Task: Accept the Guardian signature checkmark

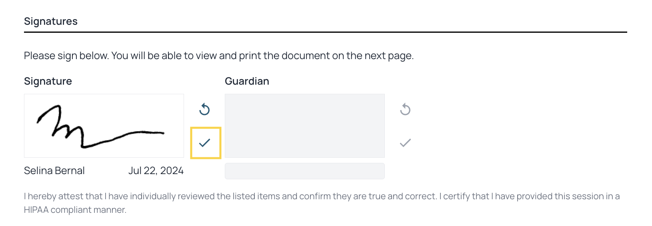Action: (x=405, y=143)
